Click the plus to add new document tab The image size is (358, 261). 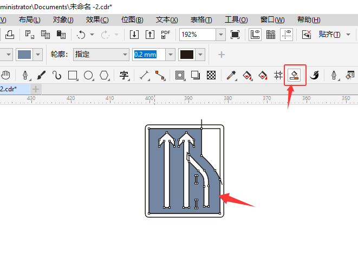36,89
